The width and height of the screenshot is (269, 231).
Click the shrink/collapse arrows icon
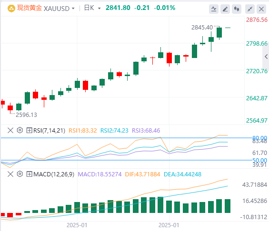[250, 9]
